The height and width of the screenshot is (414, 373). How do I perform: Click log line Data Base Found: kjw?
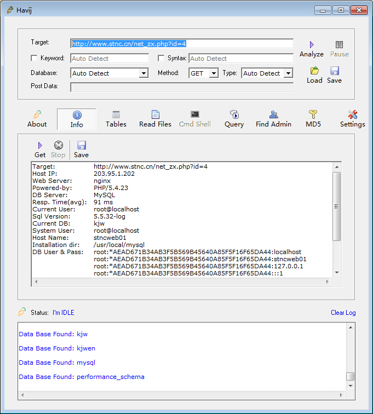click(53, 334)
